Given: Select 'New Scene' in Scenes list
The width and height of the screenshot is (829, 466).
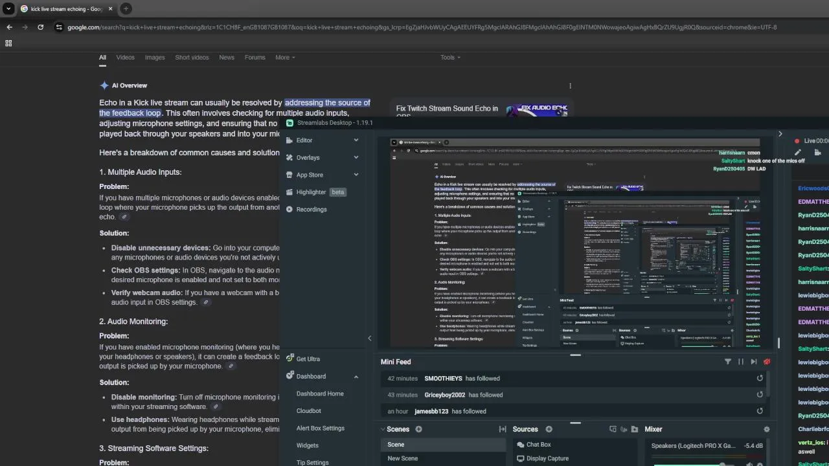Looking at the screenshot, I should point(443,458).
